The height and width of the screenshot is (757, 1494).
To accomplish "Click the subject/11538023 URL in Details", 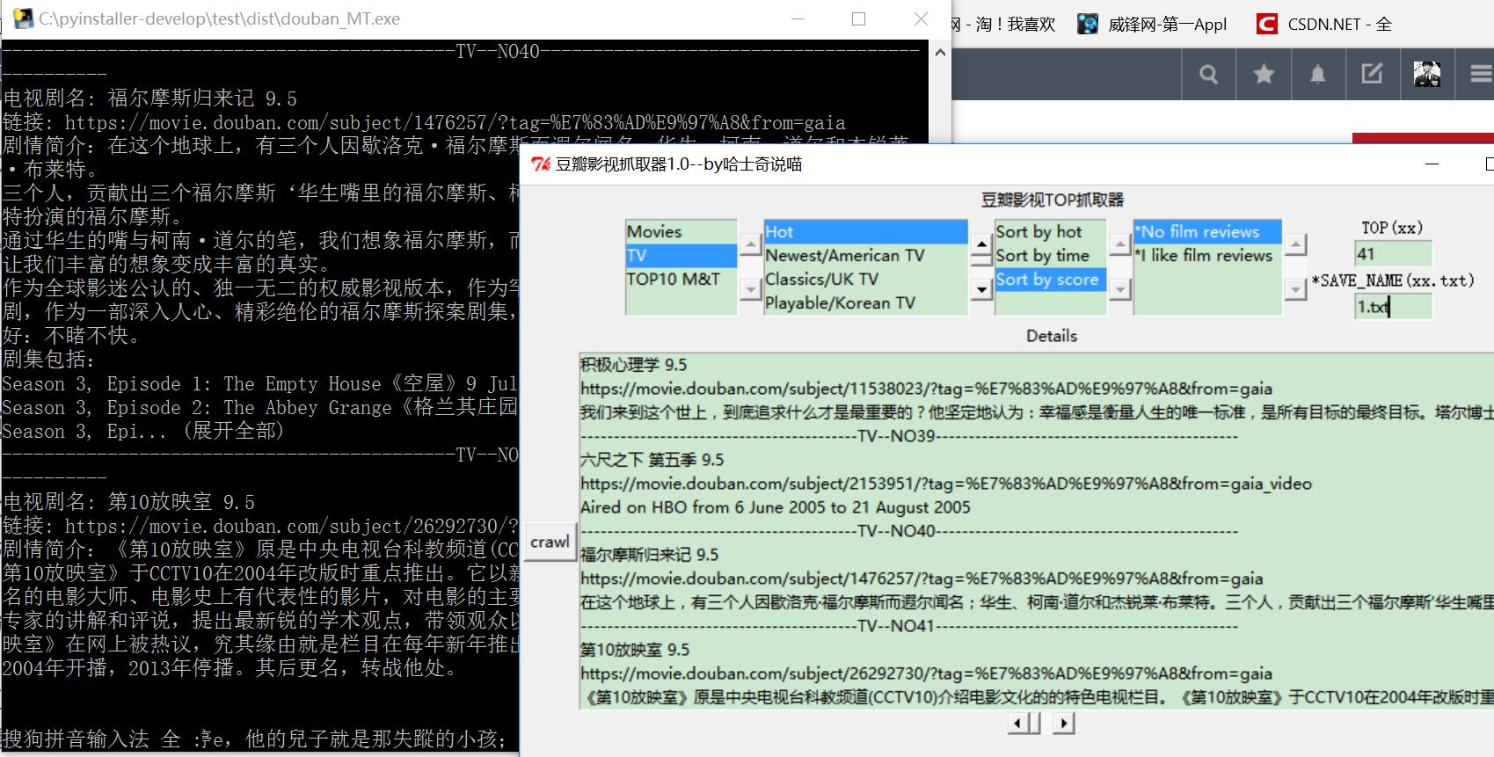I will (927, 389).
